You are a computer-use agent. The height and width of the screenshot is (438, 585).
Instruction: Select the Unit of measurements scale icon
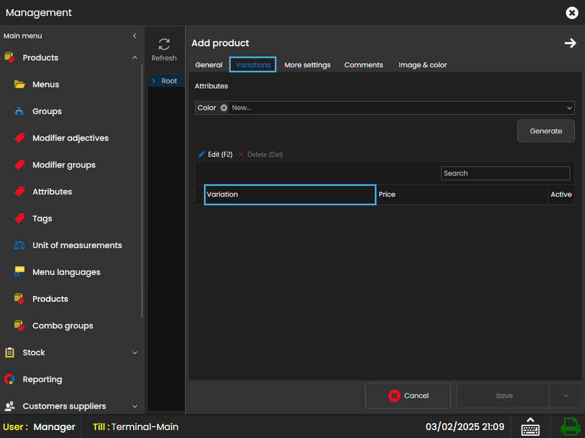pyautogui.click(x=19, y=245)
